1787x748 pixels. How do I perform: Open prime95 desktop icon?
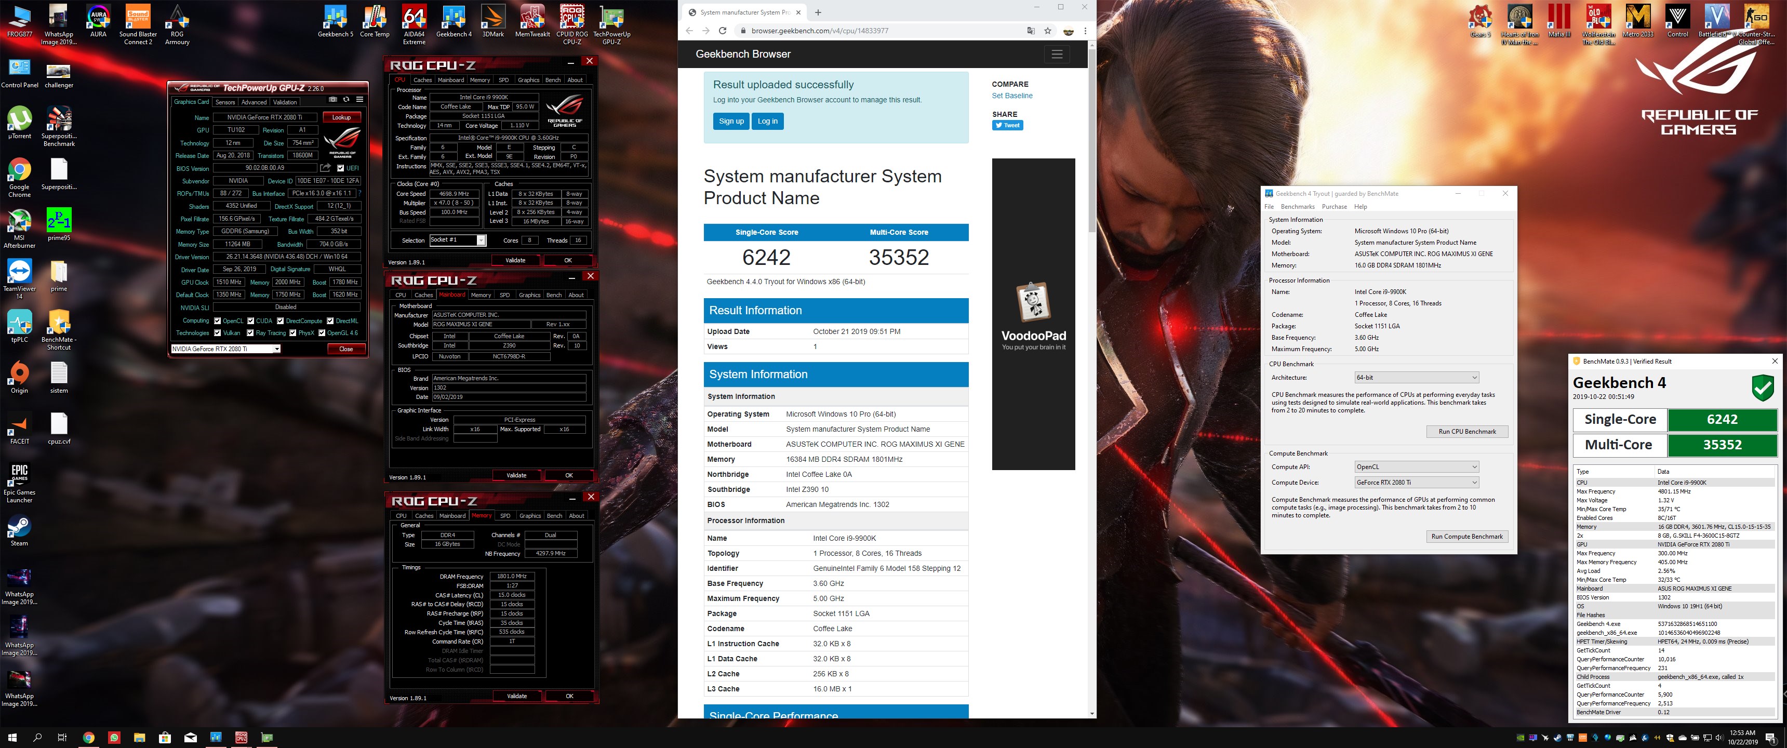59,225
